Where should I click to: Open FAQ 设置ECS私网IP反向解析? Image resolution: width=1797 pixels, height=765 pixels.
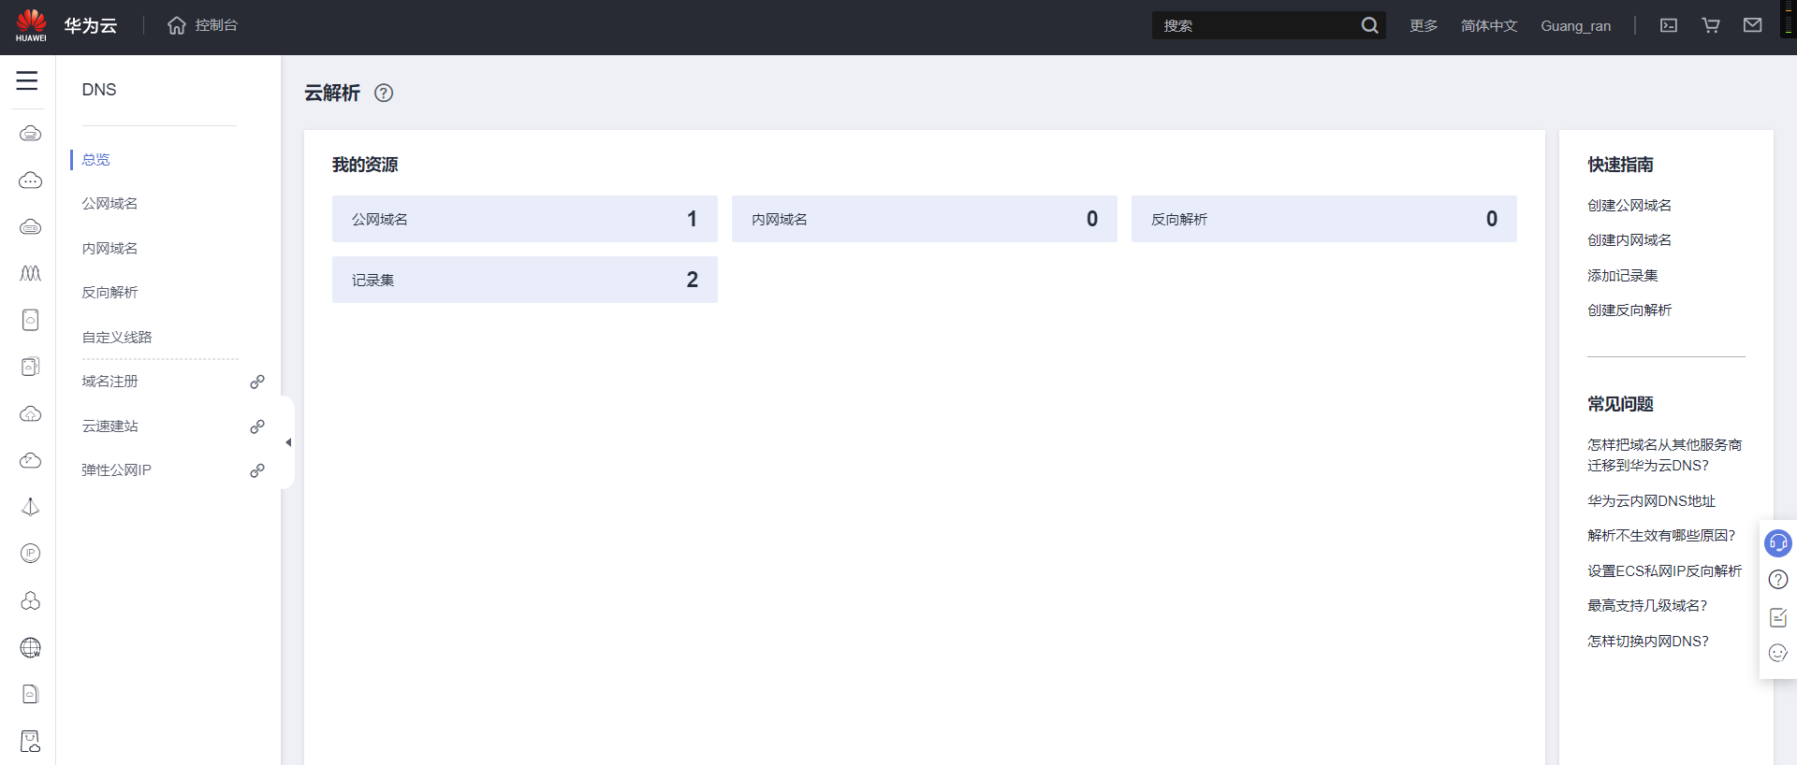(1665, 571)
